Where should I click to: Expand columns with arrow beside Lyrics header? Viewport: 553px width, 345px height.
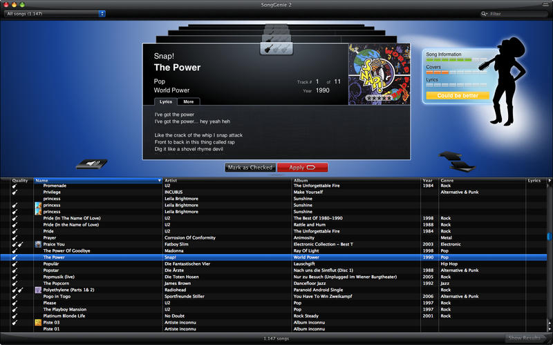point(549,181)
